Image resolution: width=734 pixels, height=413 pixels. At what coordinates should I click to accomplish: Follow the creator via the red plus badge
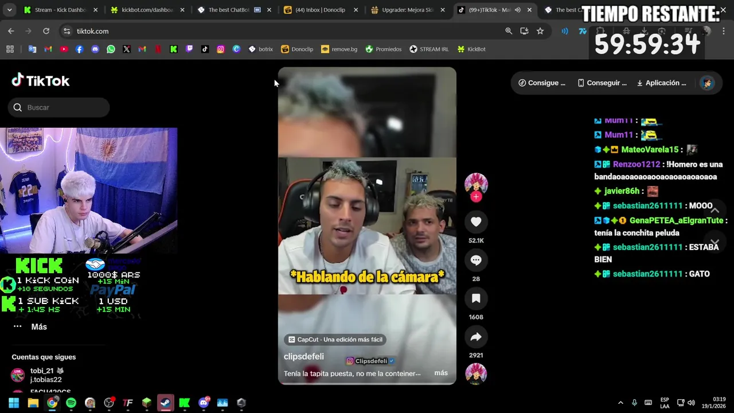[x=476, y=197]
